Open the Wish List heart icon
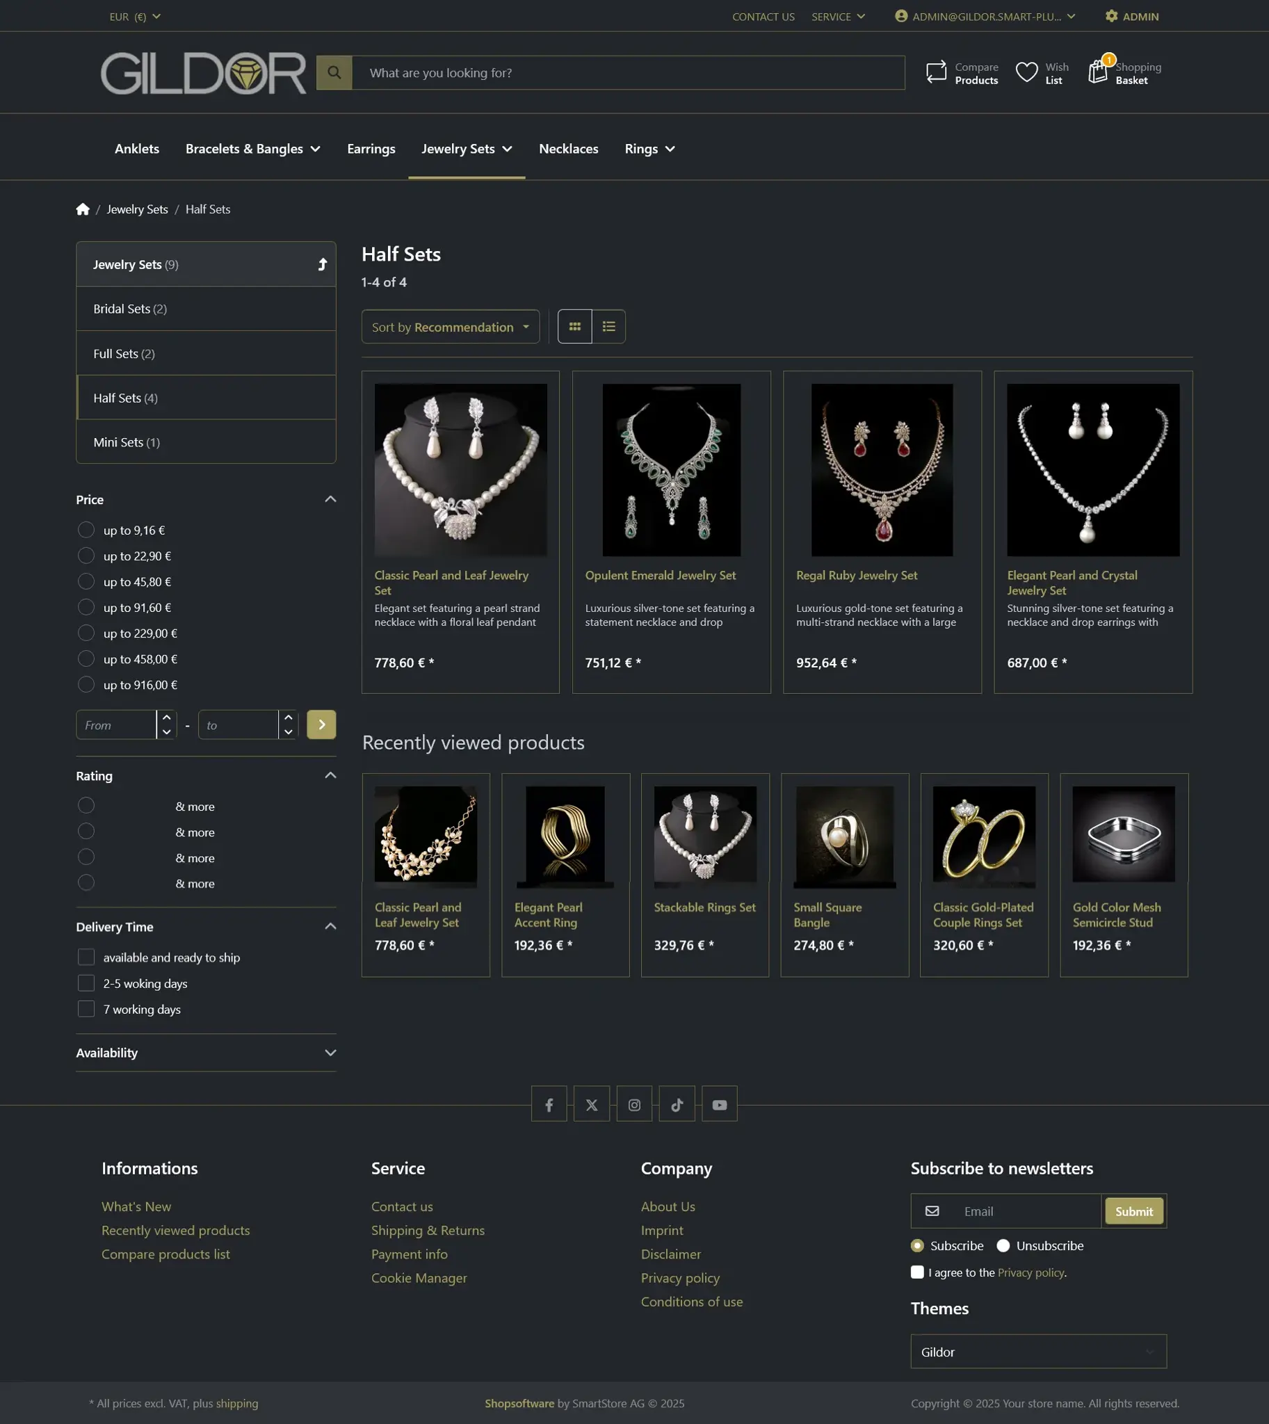Screen dimensions: 1269x1424 point(1026,72)
